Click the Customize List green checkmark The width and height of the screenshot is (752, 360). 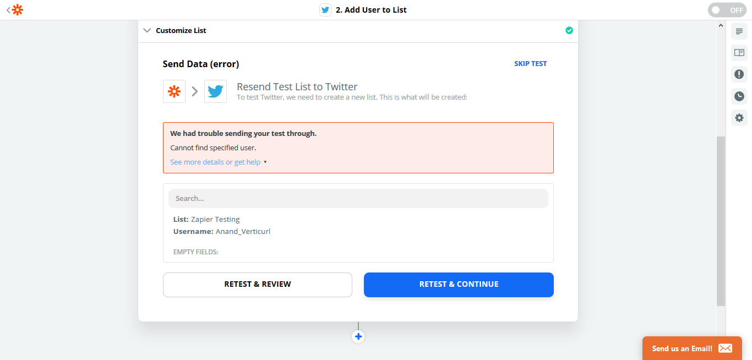(569, 31)
